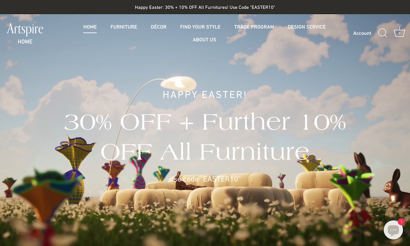The height and width of the screenshot is (246, 410).
Task: Open the TRADE PROGRAM page
Action: click(254, 27)
